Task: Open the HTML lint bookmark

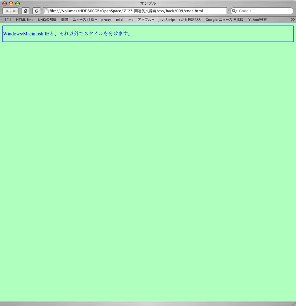Action: (24, 20)
